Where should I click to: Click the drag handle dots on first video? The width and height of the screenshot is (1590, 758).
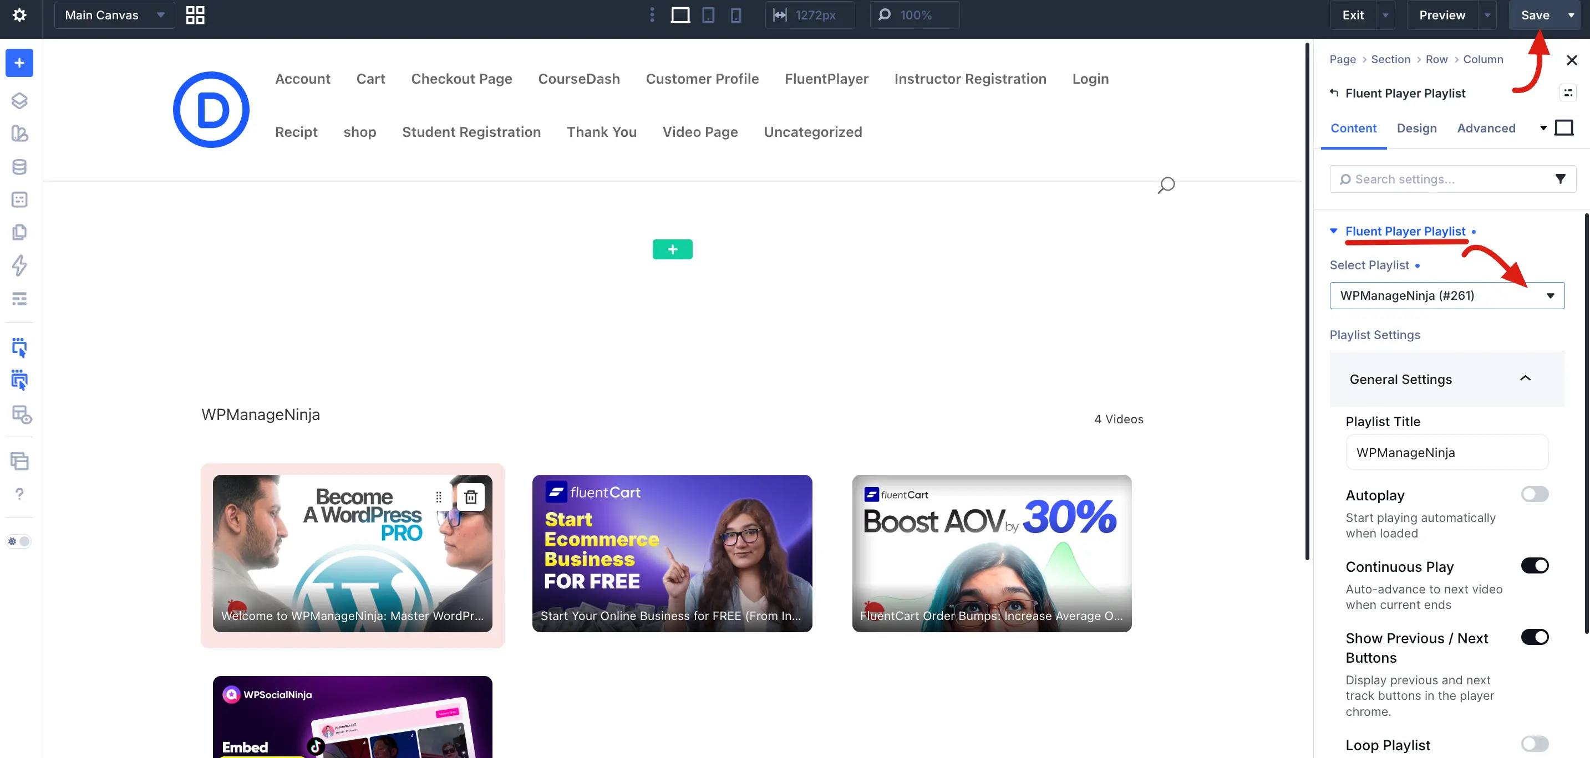click(x=438, y=496)
